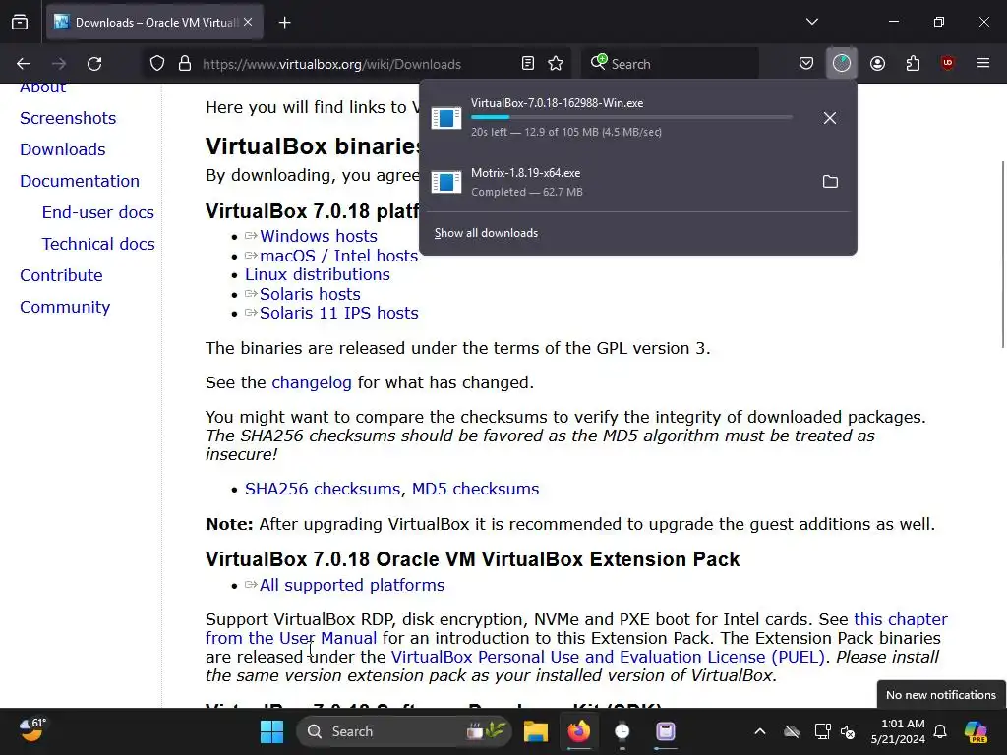Show hidden system tray icons
The image size is (1007, 755).
tap(760, 731)
